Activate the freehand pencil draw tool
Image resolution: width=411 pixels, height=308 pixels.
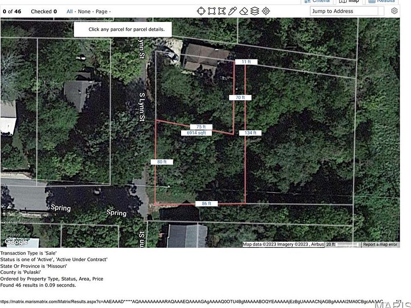pyautogui.click(x=232, y=11)
